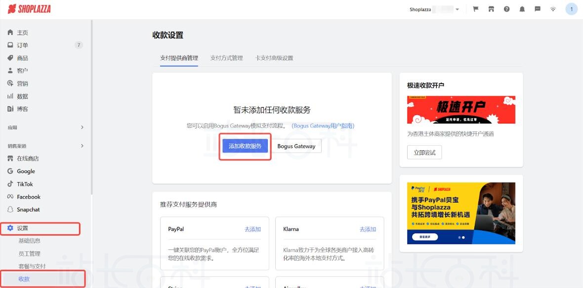Screen dimensions: 583x288
Task: Open the chat message icon
Action: (x=538, y=9)
